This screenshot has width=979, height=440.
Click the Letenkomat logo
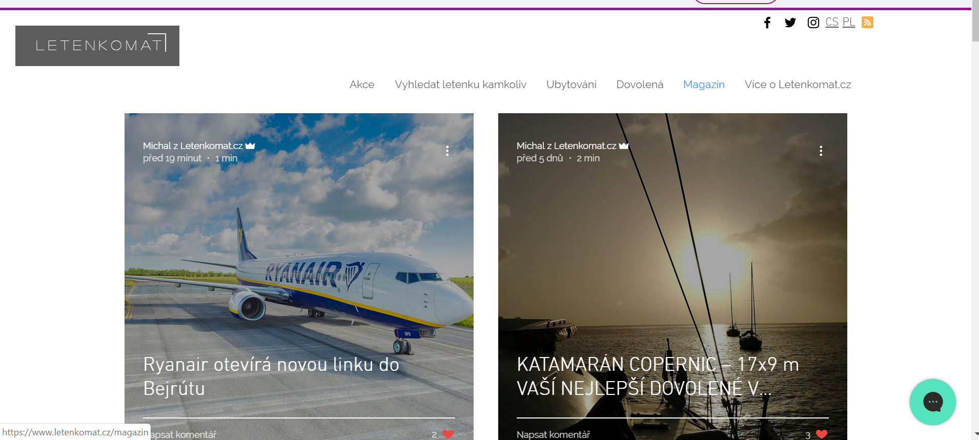click(97, 46)
